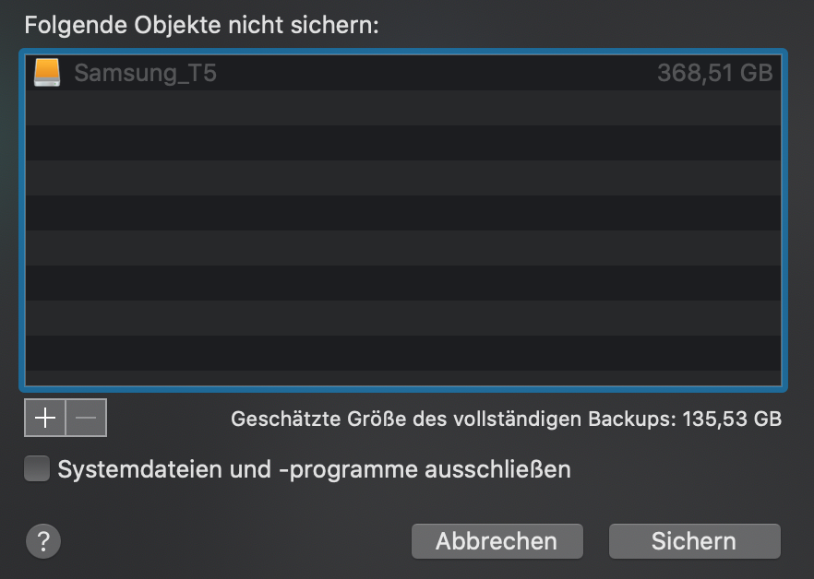Click the 'Geschätzte Größe des vollständigen Backups' text

pos(453,419)
